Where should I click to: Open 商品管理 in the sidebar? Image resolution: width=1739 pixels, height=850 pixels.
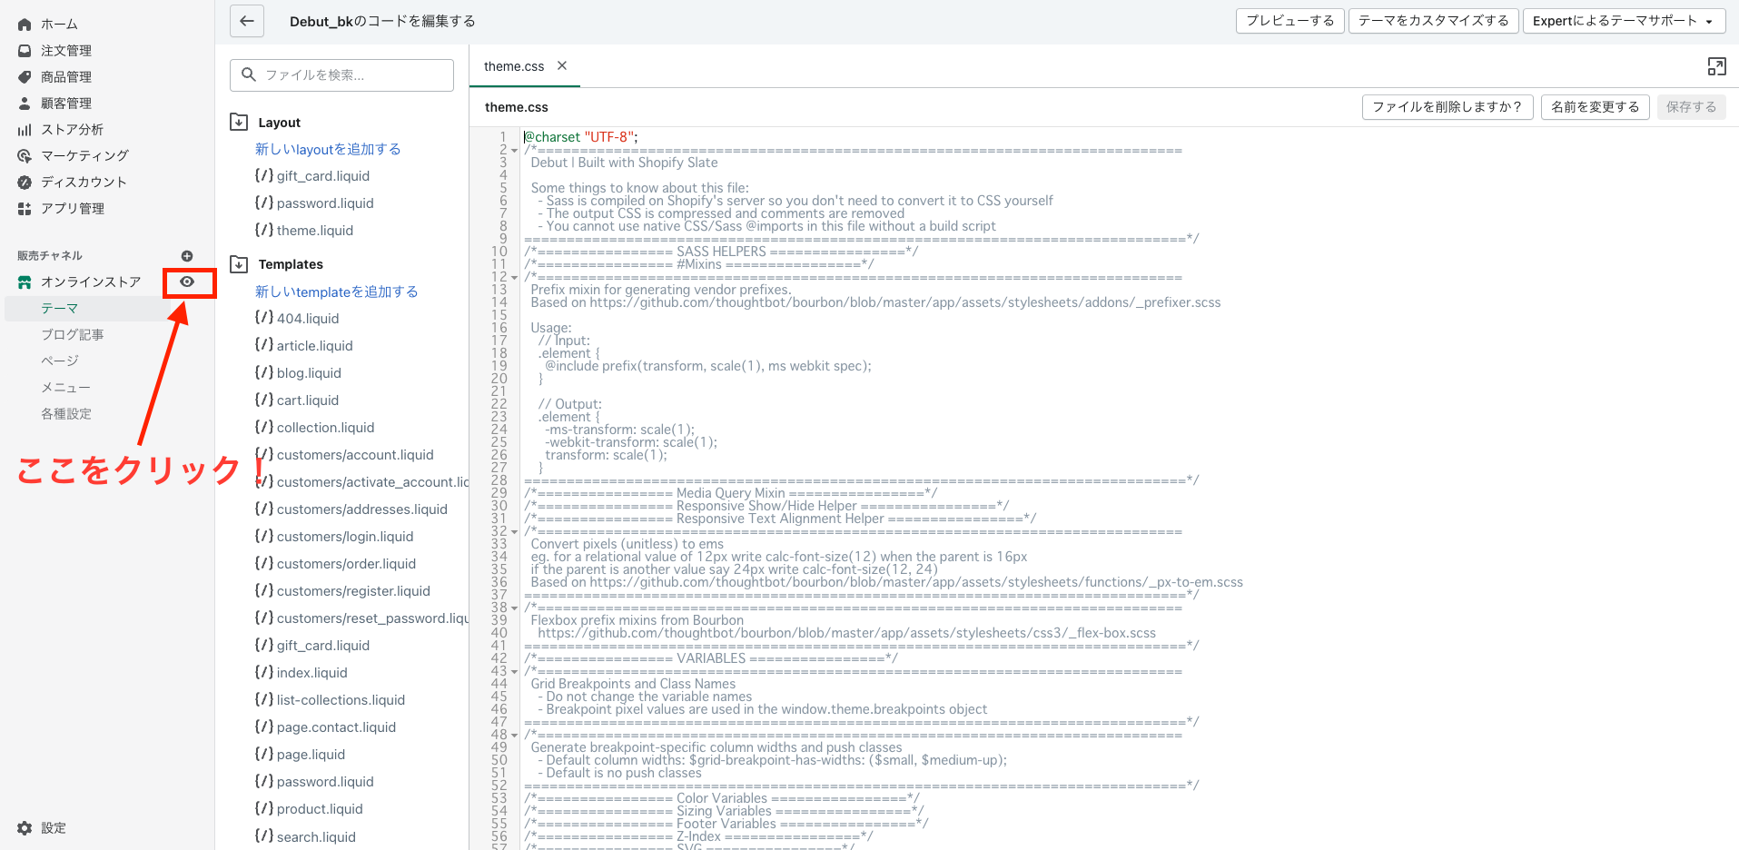click(x=65, y=77)
